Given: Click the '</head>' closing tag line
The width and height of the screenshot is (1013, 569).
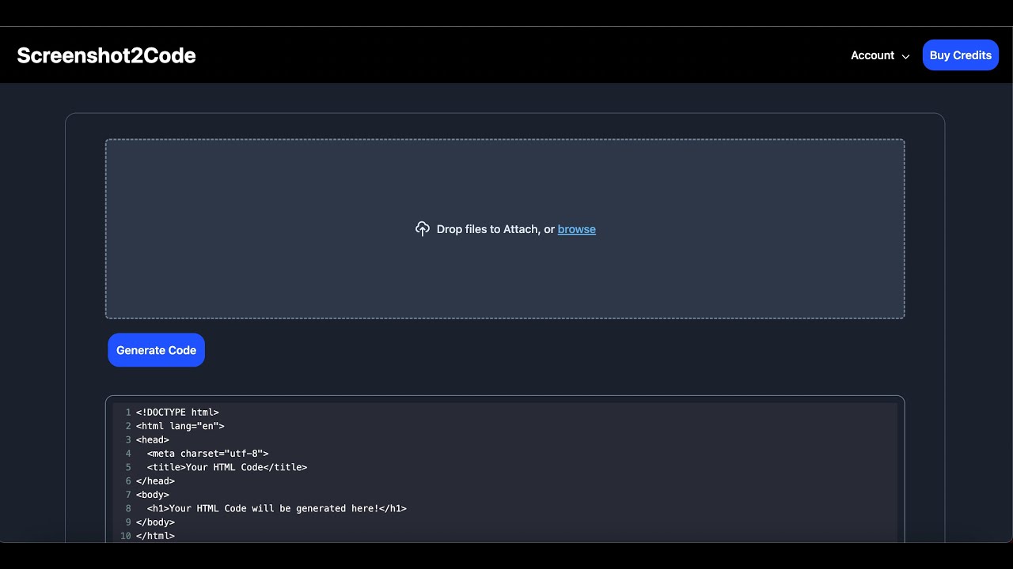Looking at the screenshot, I should [155, 480].
